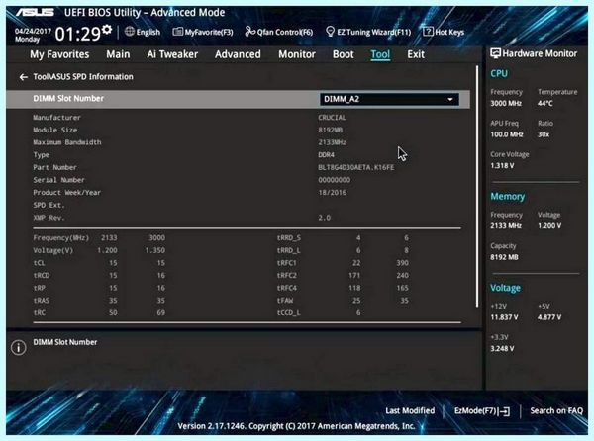Screen dimensions: 594x441
Task: Click the +3.3V reading 3.248 V
Action: coord(502,349)
